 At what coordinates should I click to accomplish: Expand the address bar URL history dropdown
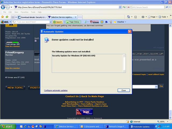click(x=120, y=7)
